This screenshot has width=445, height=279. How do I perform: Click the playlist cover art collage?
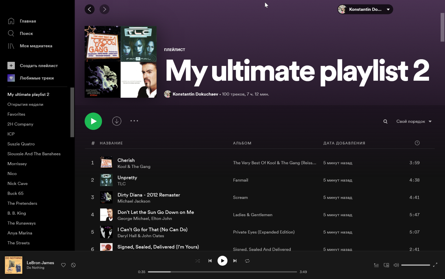[121, 62]
